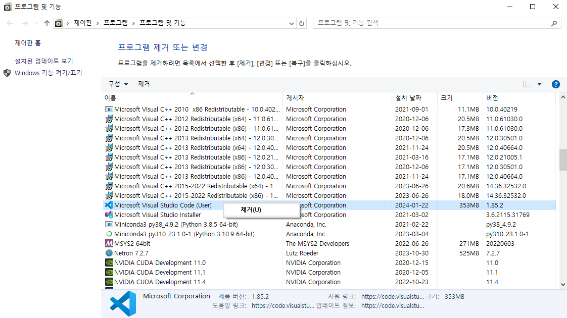Click the 제거 toolbar button
Screen dimensions: 567x318
pos(144,84)
